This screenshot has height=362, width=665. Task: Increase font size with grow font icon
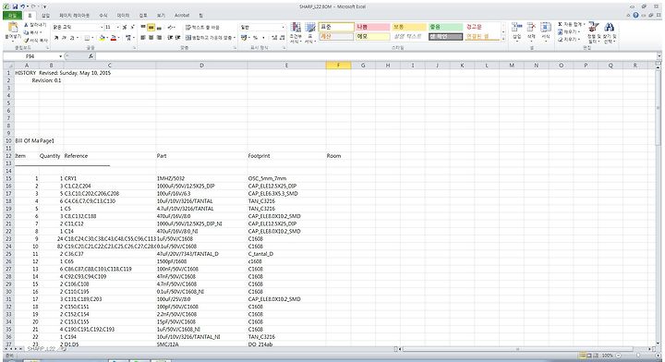(125, 27)
